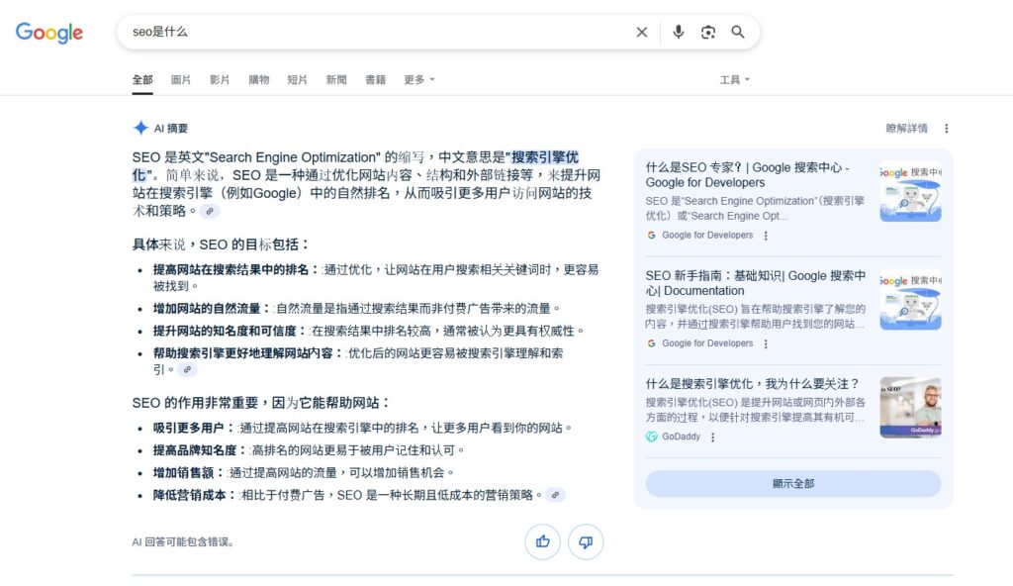Open three-dot menu for SEO 新手指南 source
This screenshot has height=586, width=1013.
coord(766,343)
